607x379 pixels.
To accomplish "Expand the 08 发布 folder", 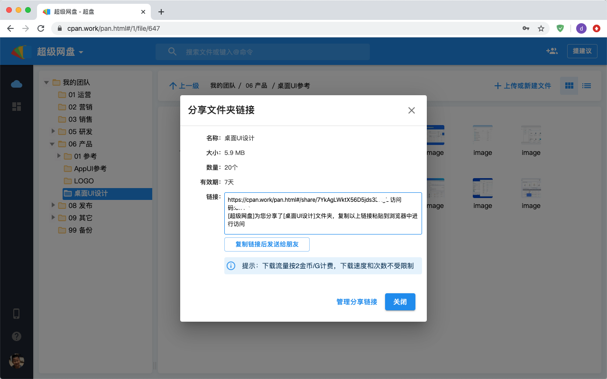I will click(54, 206).
